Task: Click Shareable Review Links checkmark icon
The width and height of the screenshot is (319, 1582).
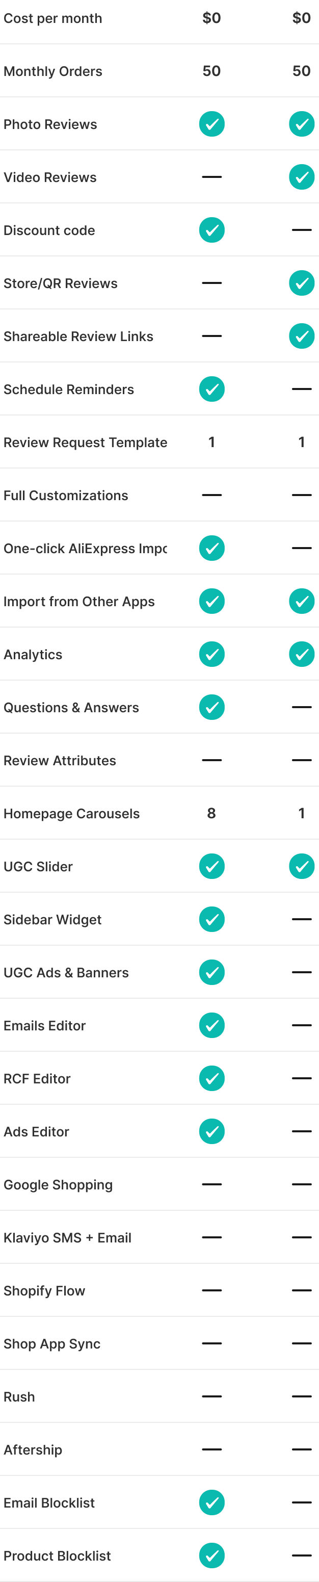Action: pos(301,336)
